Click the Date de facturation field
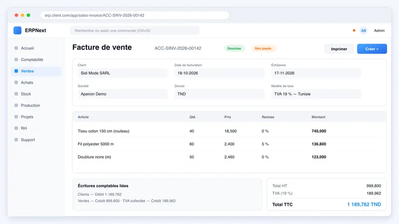Viewport: 399px width, 224px height. tap(219, 73)
